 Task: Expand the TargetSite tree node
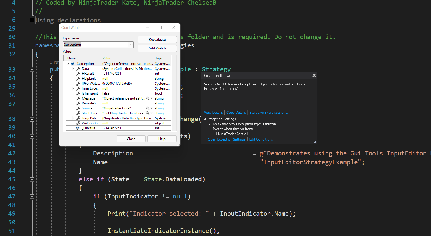click(73, 118)
